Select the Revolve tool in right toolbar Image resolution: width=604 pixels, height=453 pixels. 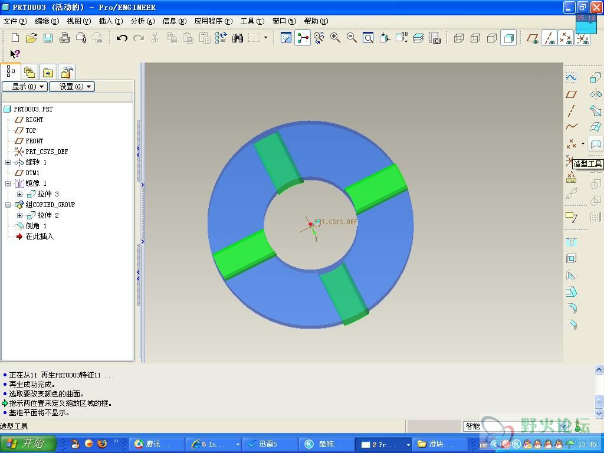pos(596,94)
